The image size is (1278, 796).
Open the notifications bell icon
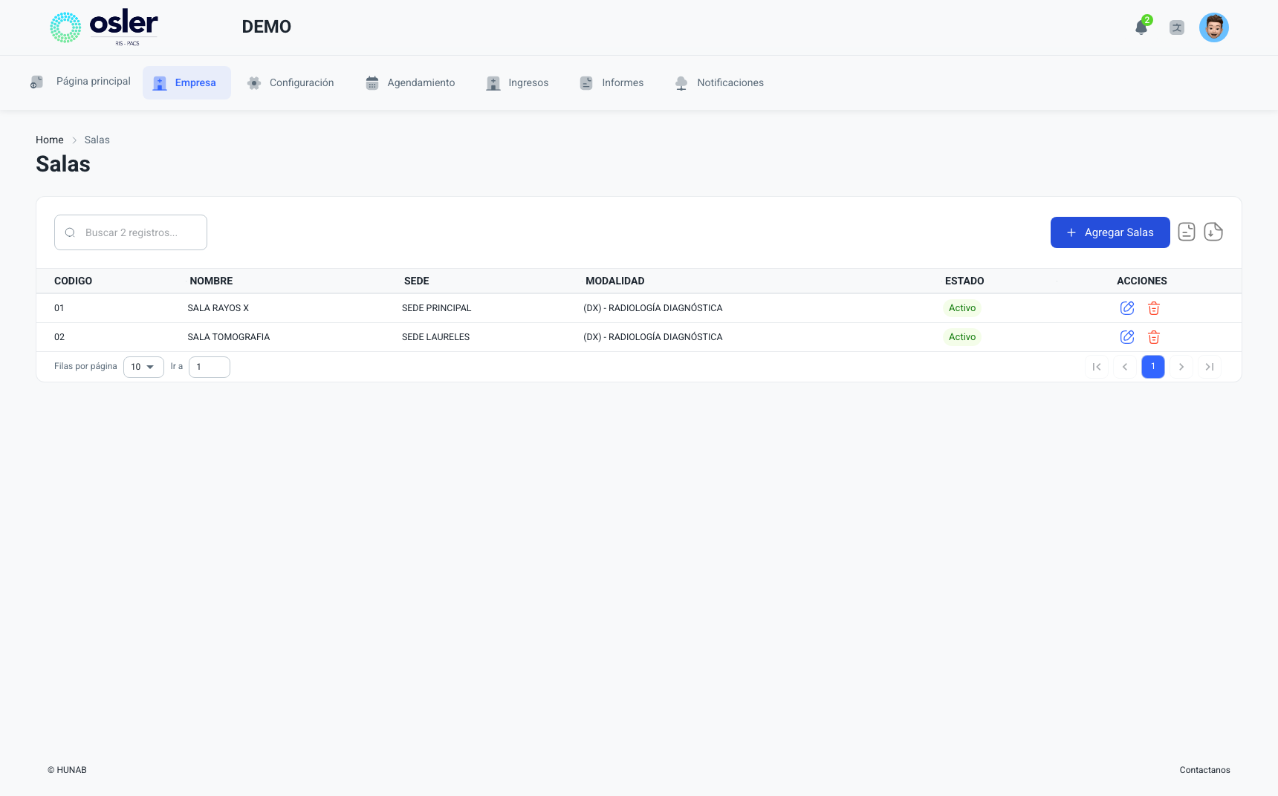[x=1141, y=27]
